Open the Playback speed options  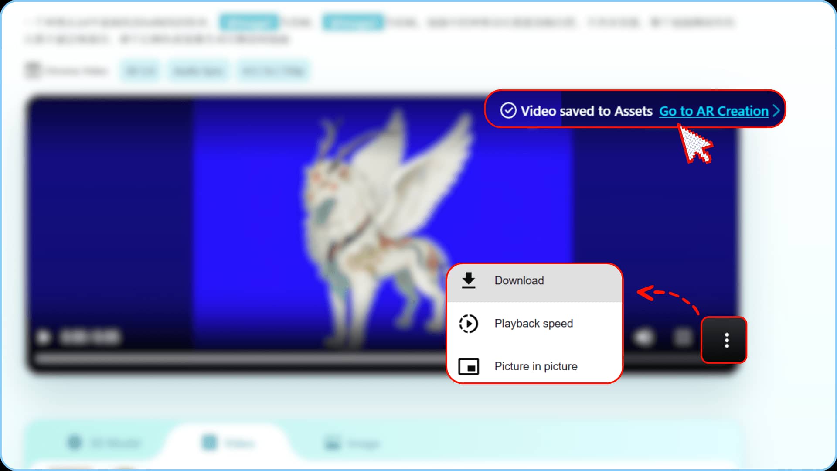pos(534,323)
